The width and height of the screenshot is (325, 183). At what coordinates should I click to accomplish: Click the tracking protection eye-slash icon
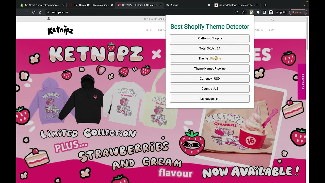coord(237,12)
